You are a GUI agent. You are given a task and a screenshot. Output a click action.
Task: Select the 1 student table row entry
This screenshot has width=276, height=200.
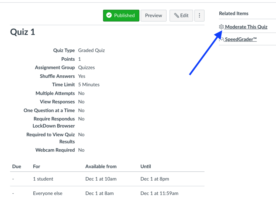point(43,179)
